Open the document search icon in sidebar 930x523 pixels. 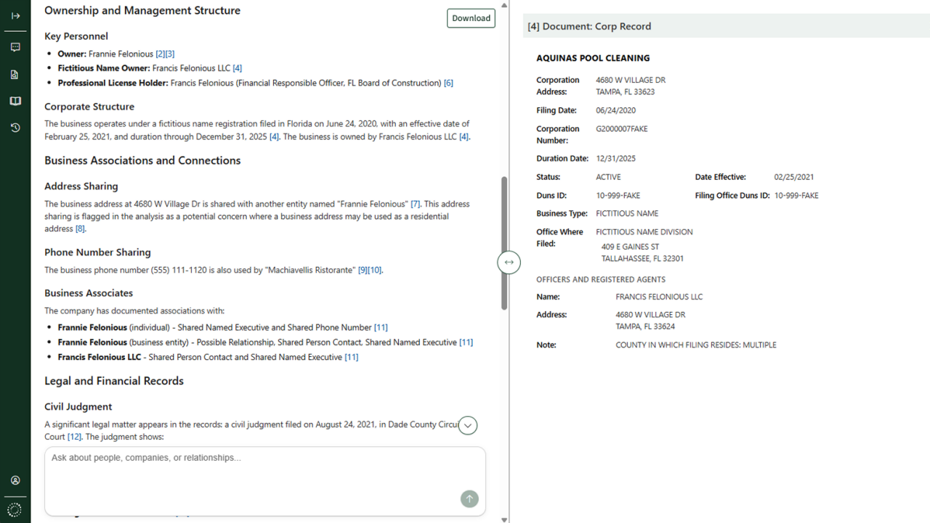click(x=15, y=74)
